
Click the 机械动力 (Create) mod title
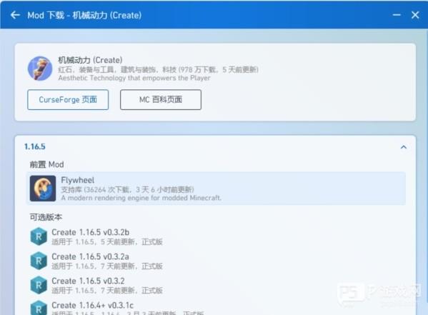(90, 60)
